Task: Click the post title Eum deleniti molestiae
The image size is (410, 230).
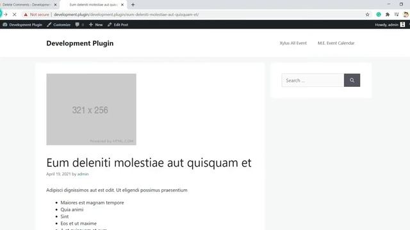Action: click(x=149, y=163)
